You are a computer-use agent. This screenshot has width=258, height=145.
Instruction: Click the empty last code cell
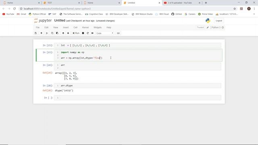point(137,97)
